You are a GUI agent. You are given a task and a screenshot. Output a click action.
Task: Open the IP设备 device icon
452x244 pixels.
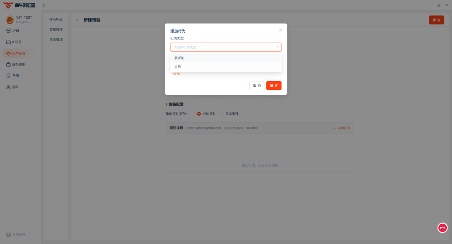(8, 42)
